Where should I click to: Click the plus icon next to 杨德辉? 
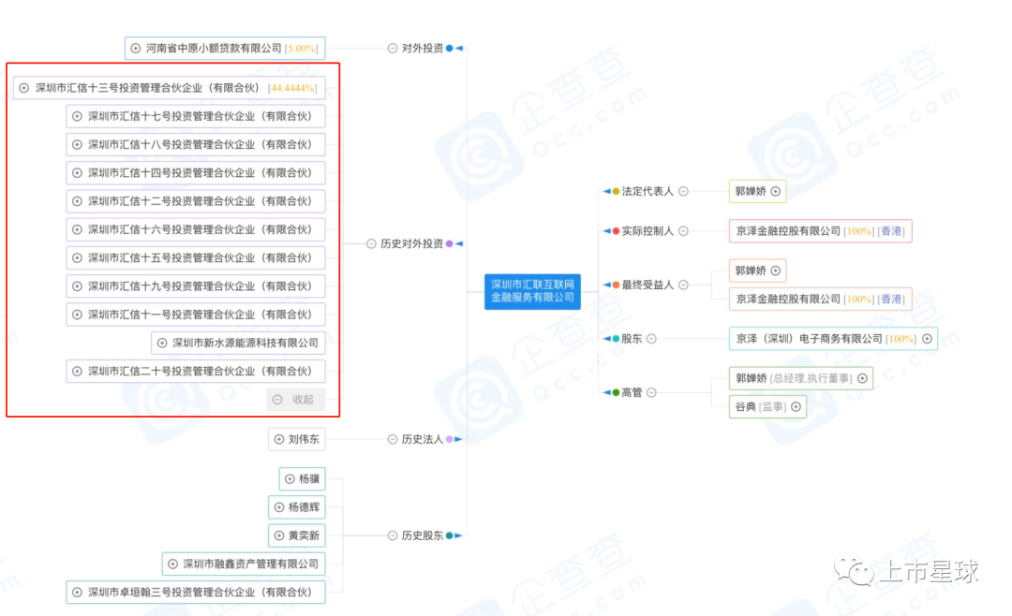tap(279, 507)
